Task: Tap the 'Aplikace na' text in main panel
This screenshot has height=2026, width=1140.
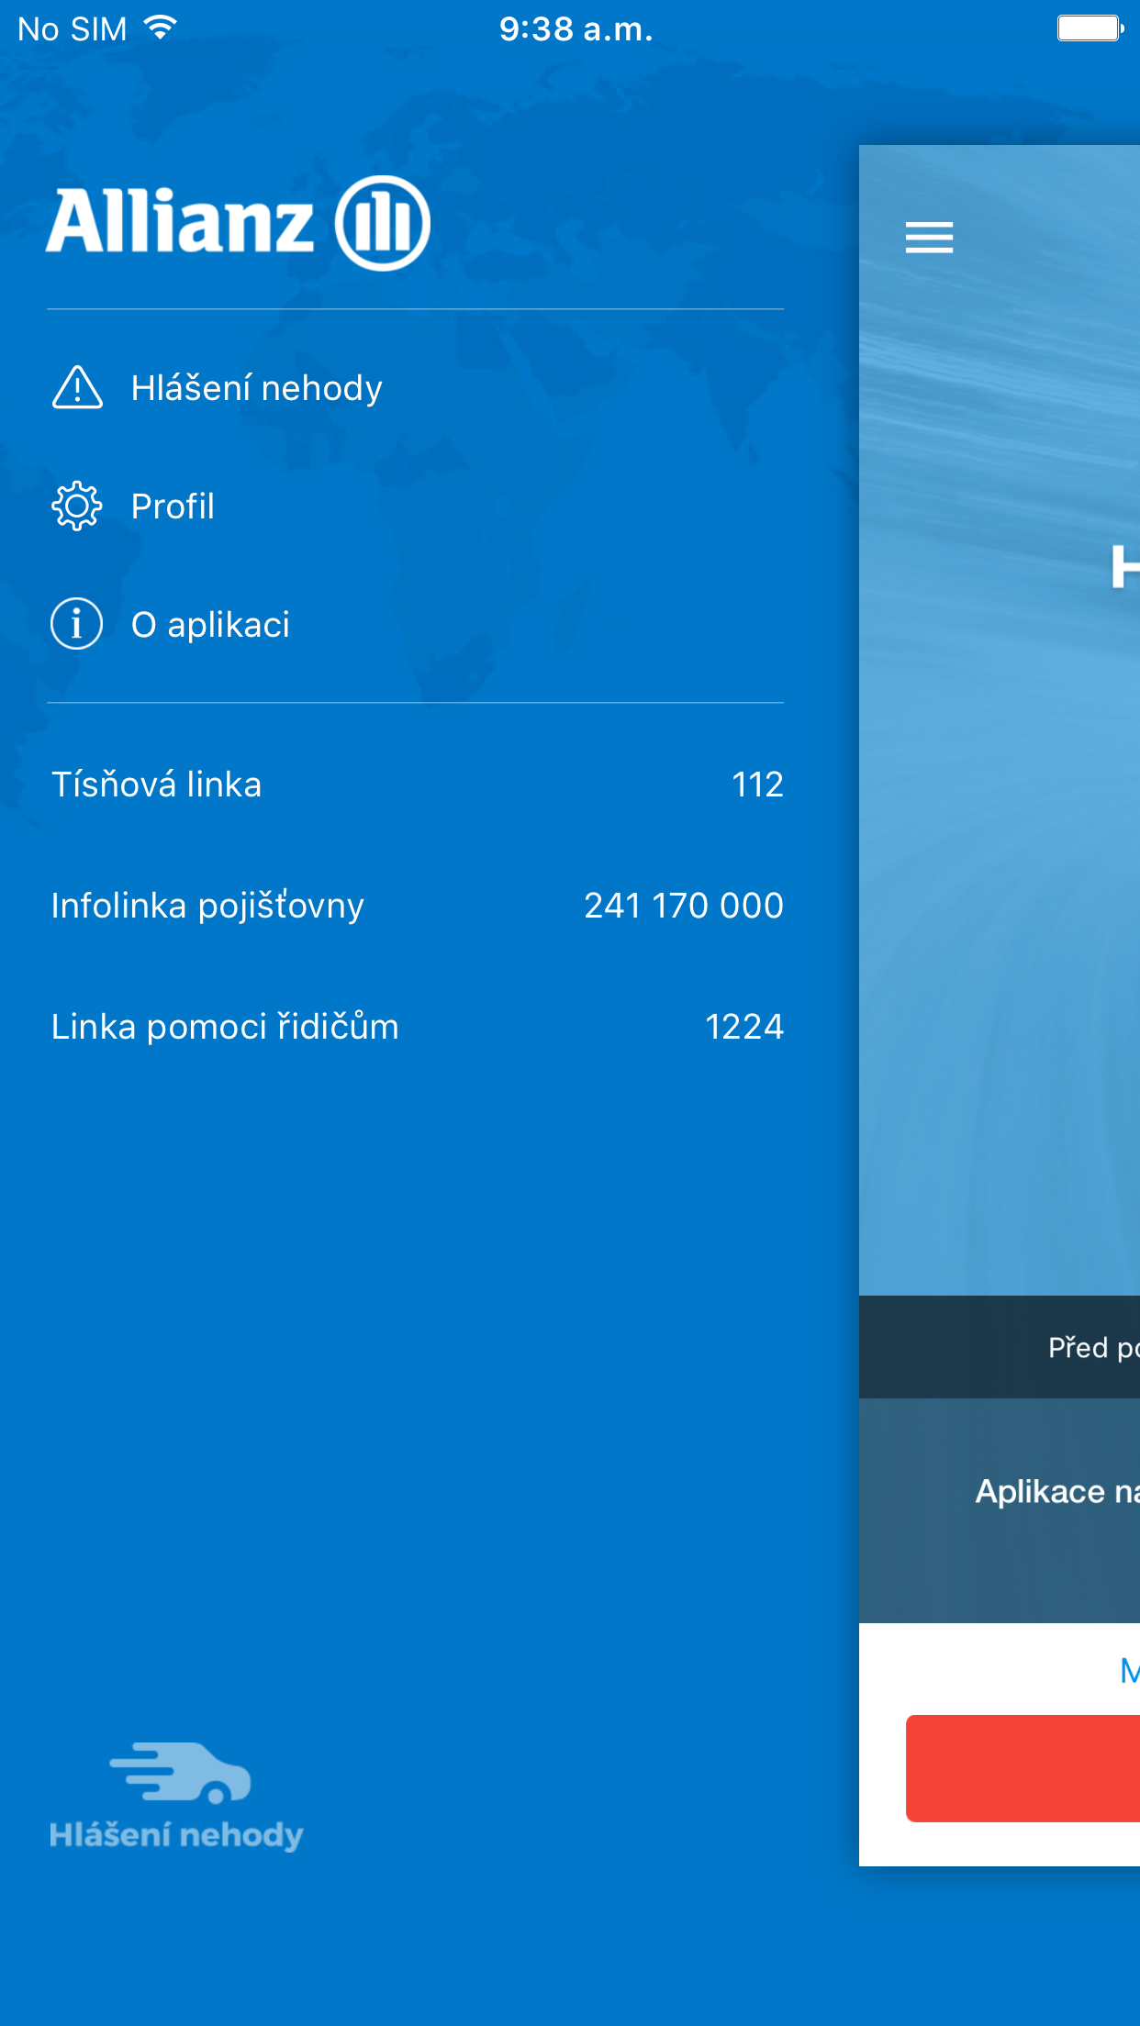Action: [1057, 1491]
